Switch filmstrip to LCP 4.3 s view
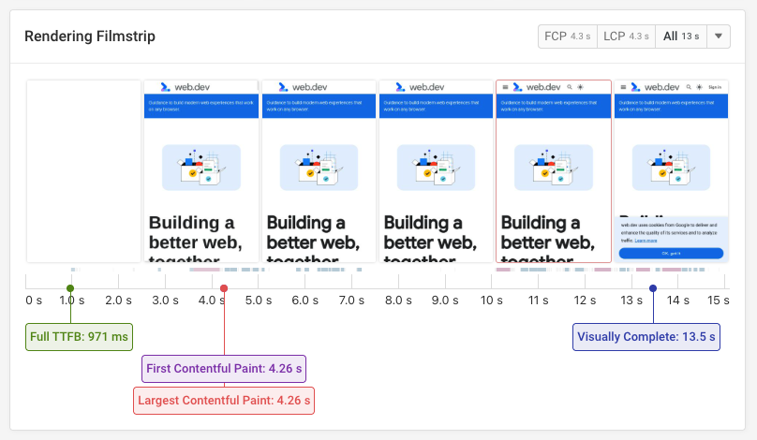Viewport: 757px width, 440px height. tap(626, 37)
